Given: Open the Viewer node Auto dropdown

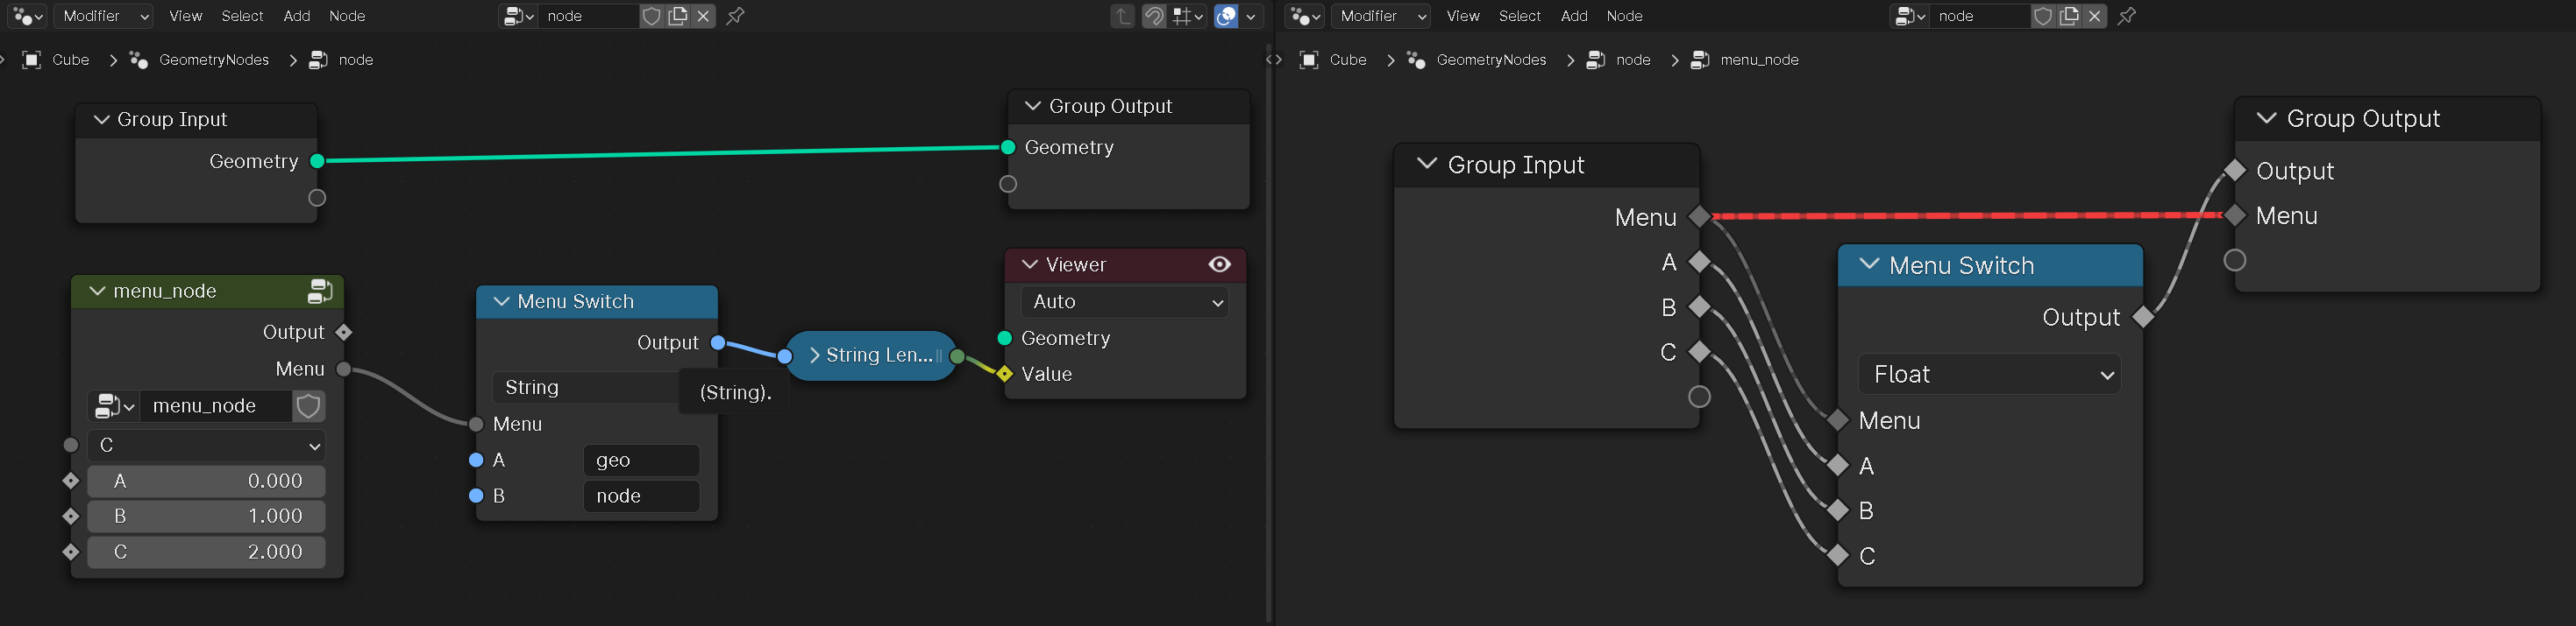Looking at the screenshot, I should point(1126,301).
